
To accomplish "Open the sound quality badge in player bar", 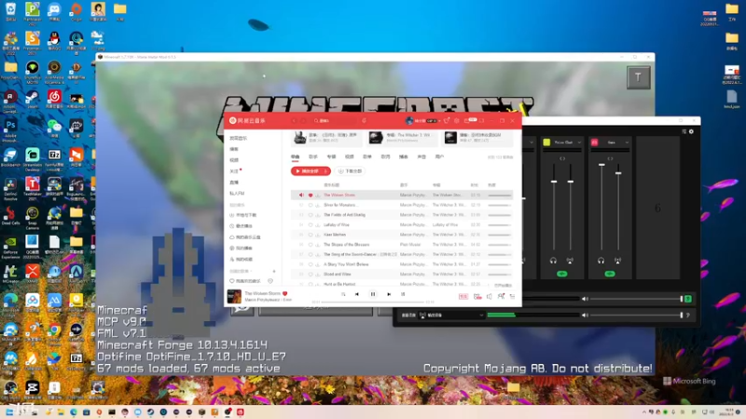I will [x=463, y=296].
